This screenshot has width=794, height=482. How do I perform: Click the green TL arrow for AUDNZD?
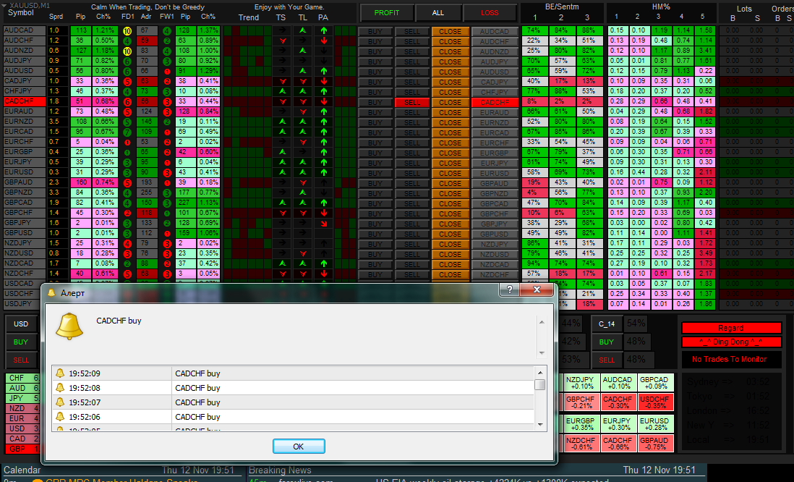303,51
